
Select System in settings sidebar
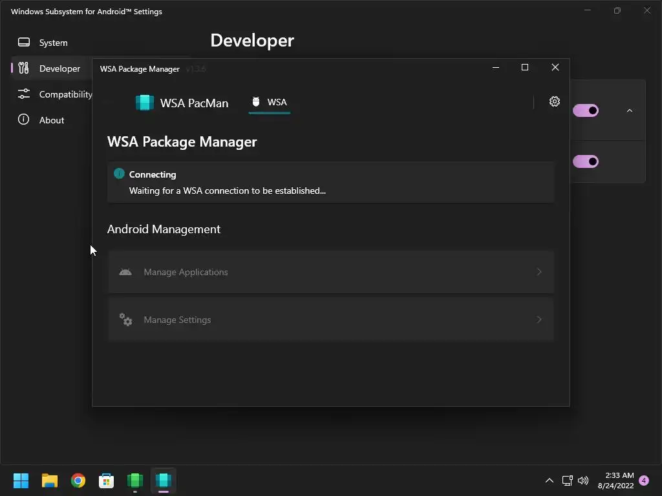coord(53,43)
